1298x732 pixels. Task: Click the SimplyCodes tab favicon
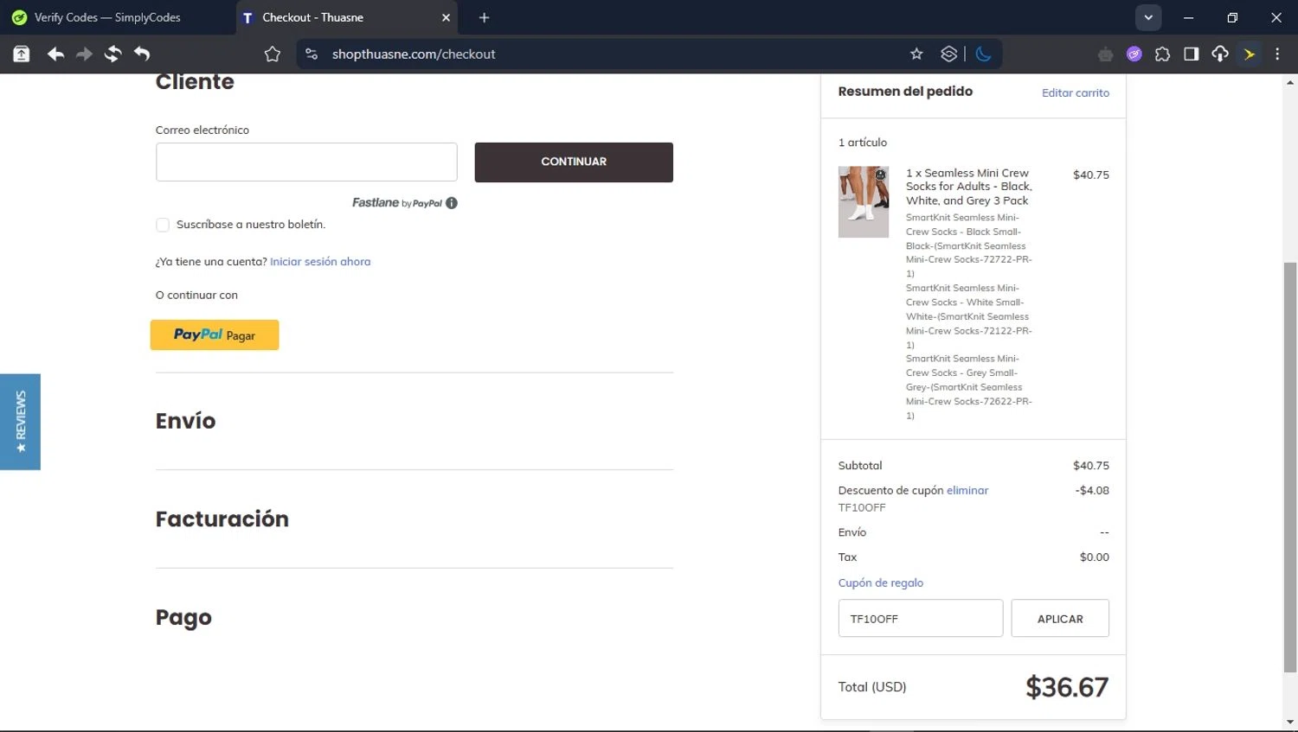[x=19, y=17]
